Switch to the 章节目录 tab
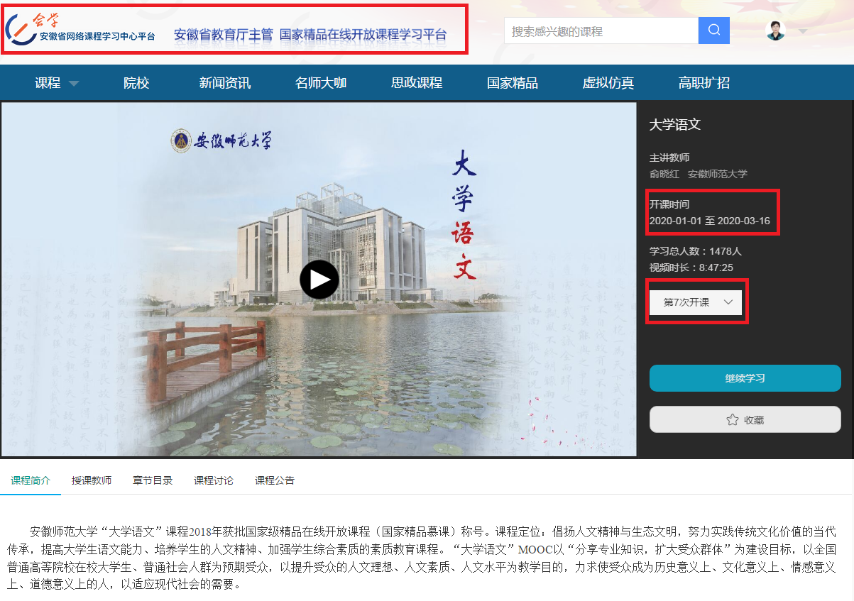854x601 pixels. tap(153, 480)
